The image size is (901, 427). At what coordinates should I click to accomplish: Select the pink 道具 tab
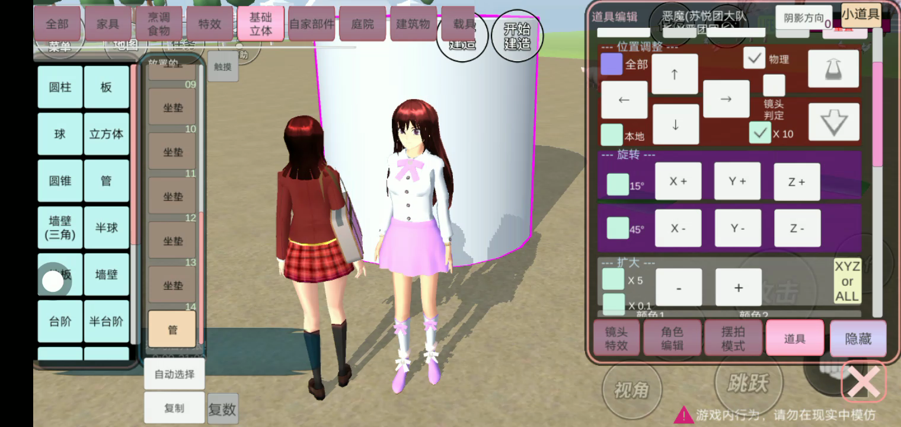(x=795, y=339)
